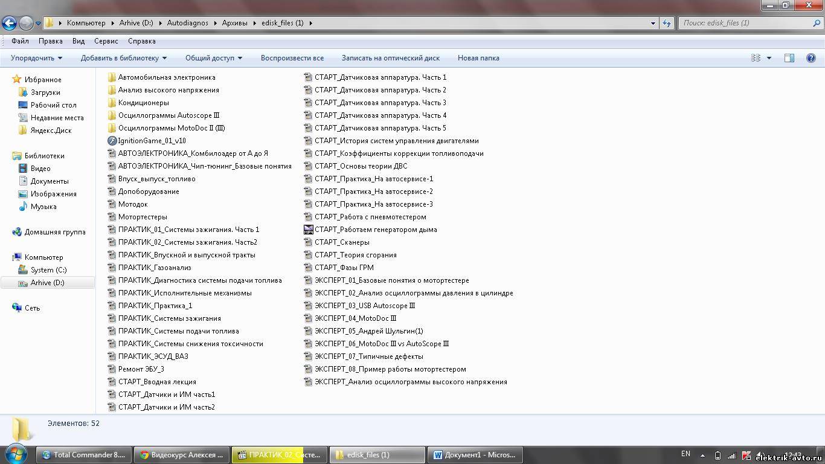Open Загрузки in the sidebar
The width and height of the screenshot is (825, 464).
45,92
